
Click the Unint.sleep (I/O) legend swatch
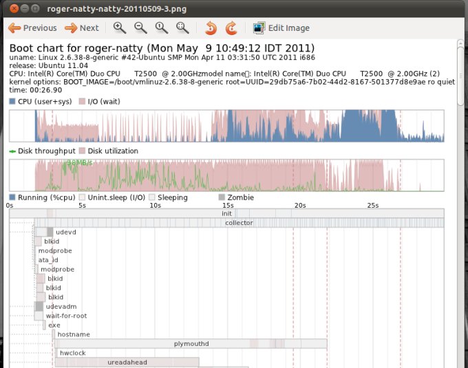82,197
